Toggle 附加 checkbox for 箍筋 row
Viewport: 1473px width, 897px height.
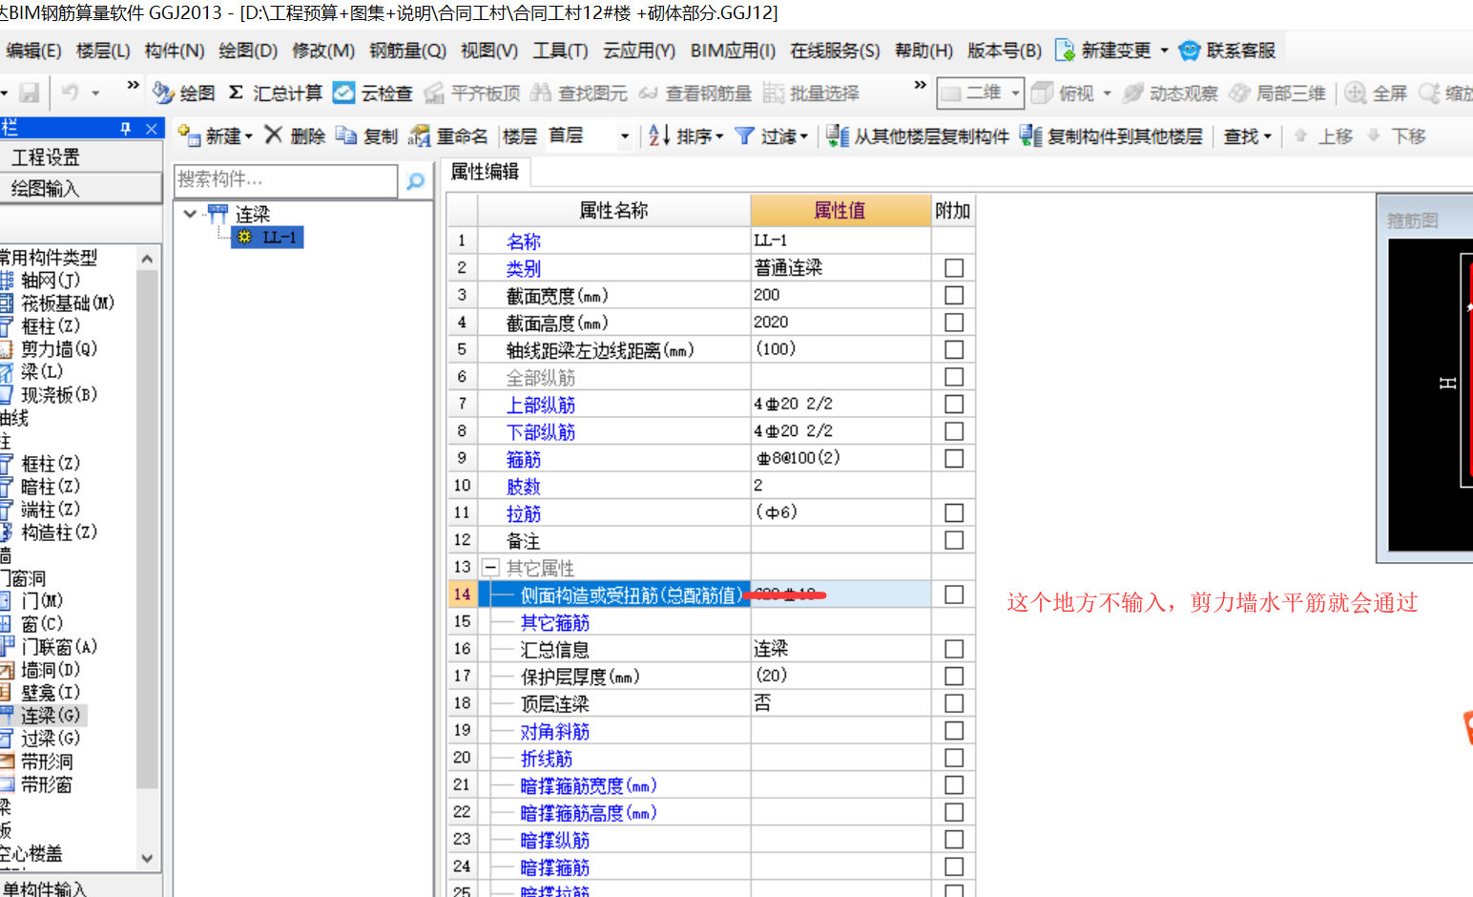[954, 458]
